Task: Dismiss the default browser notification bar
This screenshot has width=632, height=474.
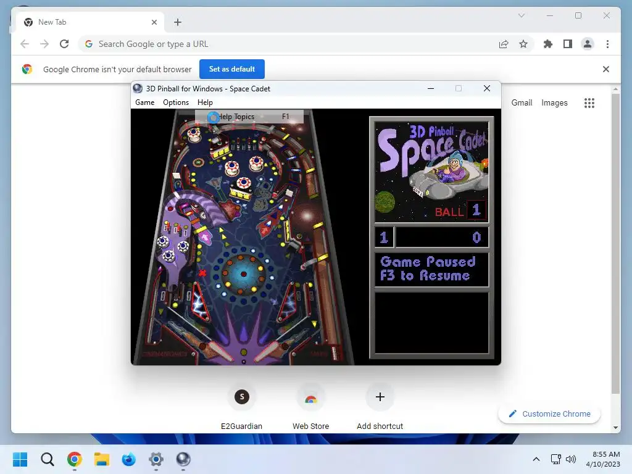Action: [605, 69]
